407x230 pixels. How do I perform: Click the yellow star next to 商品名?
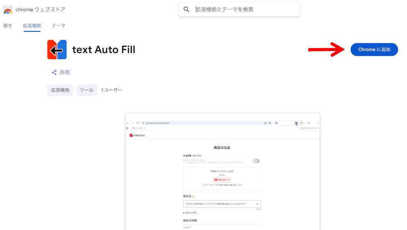[x=194, y=196]
